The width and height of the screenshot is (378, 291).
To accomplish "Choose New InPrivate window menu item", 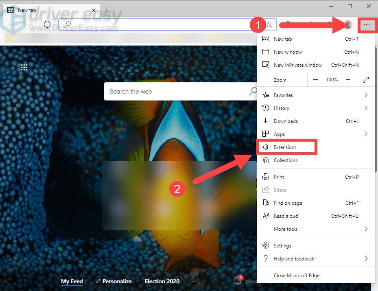I will click(x=297, y=65).
